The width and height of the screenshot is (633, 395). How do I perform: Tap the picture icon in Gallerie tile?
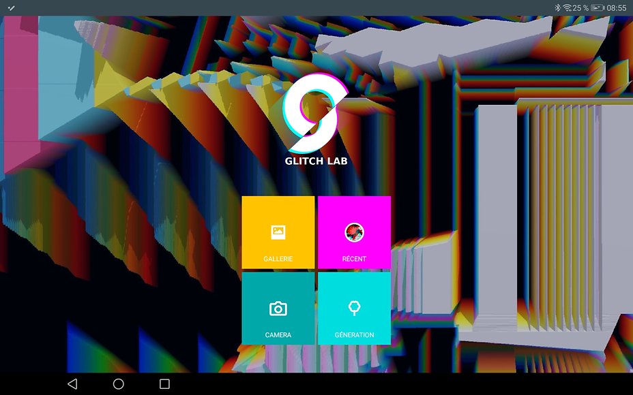[x=278, y=232]
